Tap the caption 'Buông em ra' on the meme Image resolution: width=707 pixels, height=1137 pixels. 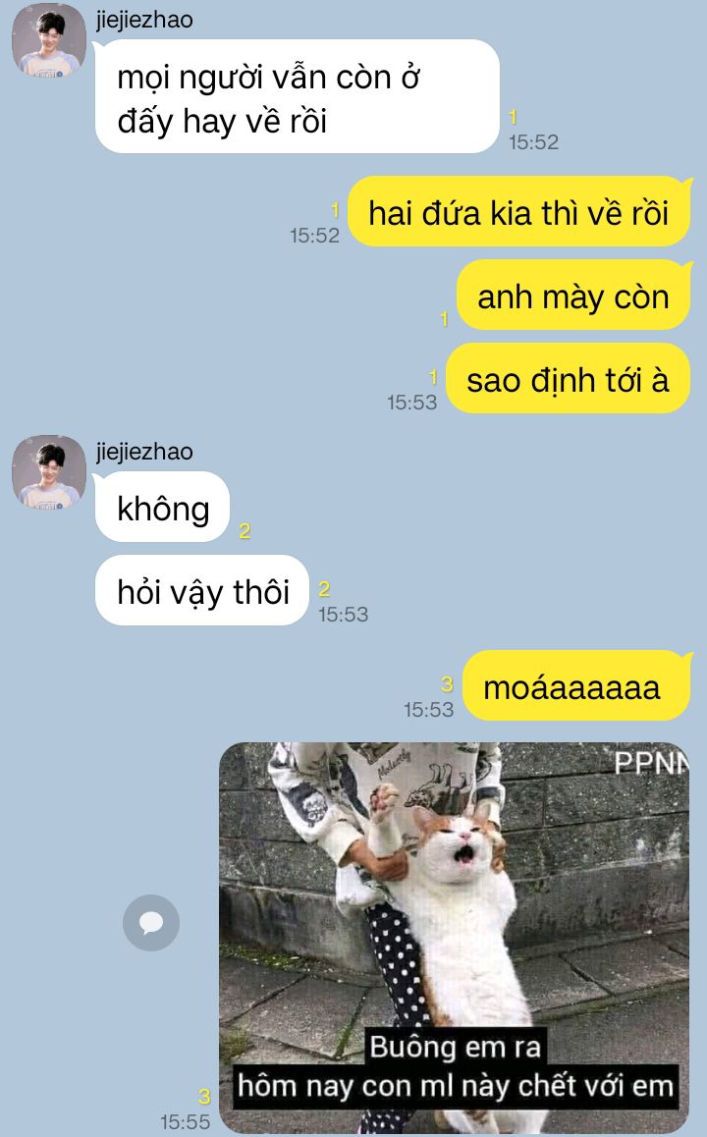(456, 1047)
